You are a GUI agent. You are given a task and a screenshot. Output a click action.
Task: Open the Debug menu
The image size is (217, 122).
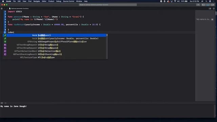[59, 1]
